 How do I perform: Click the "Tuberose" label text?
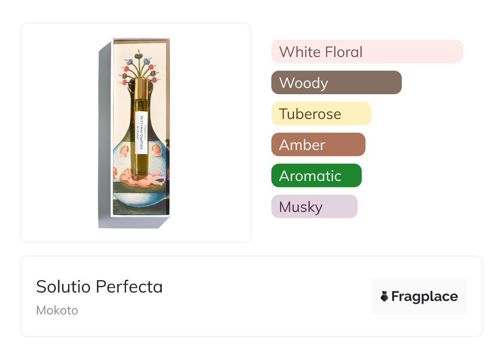[x=310, y=114]
